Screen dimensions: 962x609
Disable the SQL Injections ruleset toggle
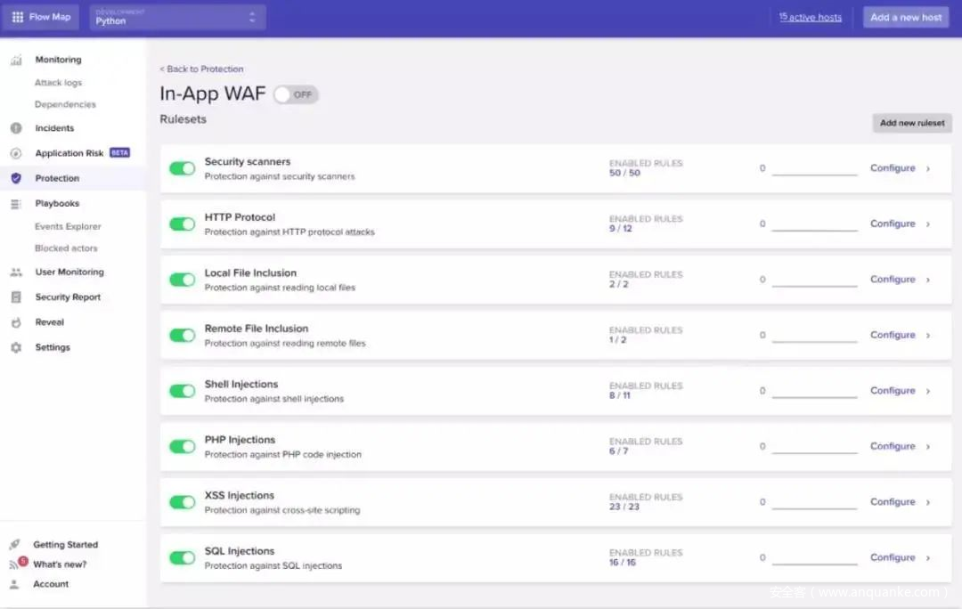182,557
